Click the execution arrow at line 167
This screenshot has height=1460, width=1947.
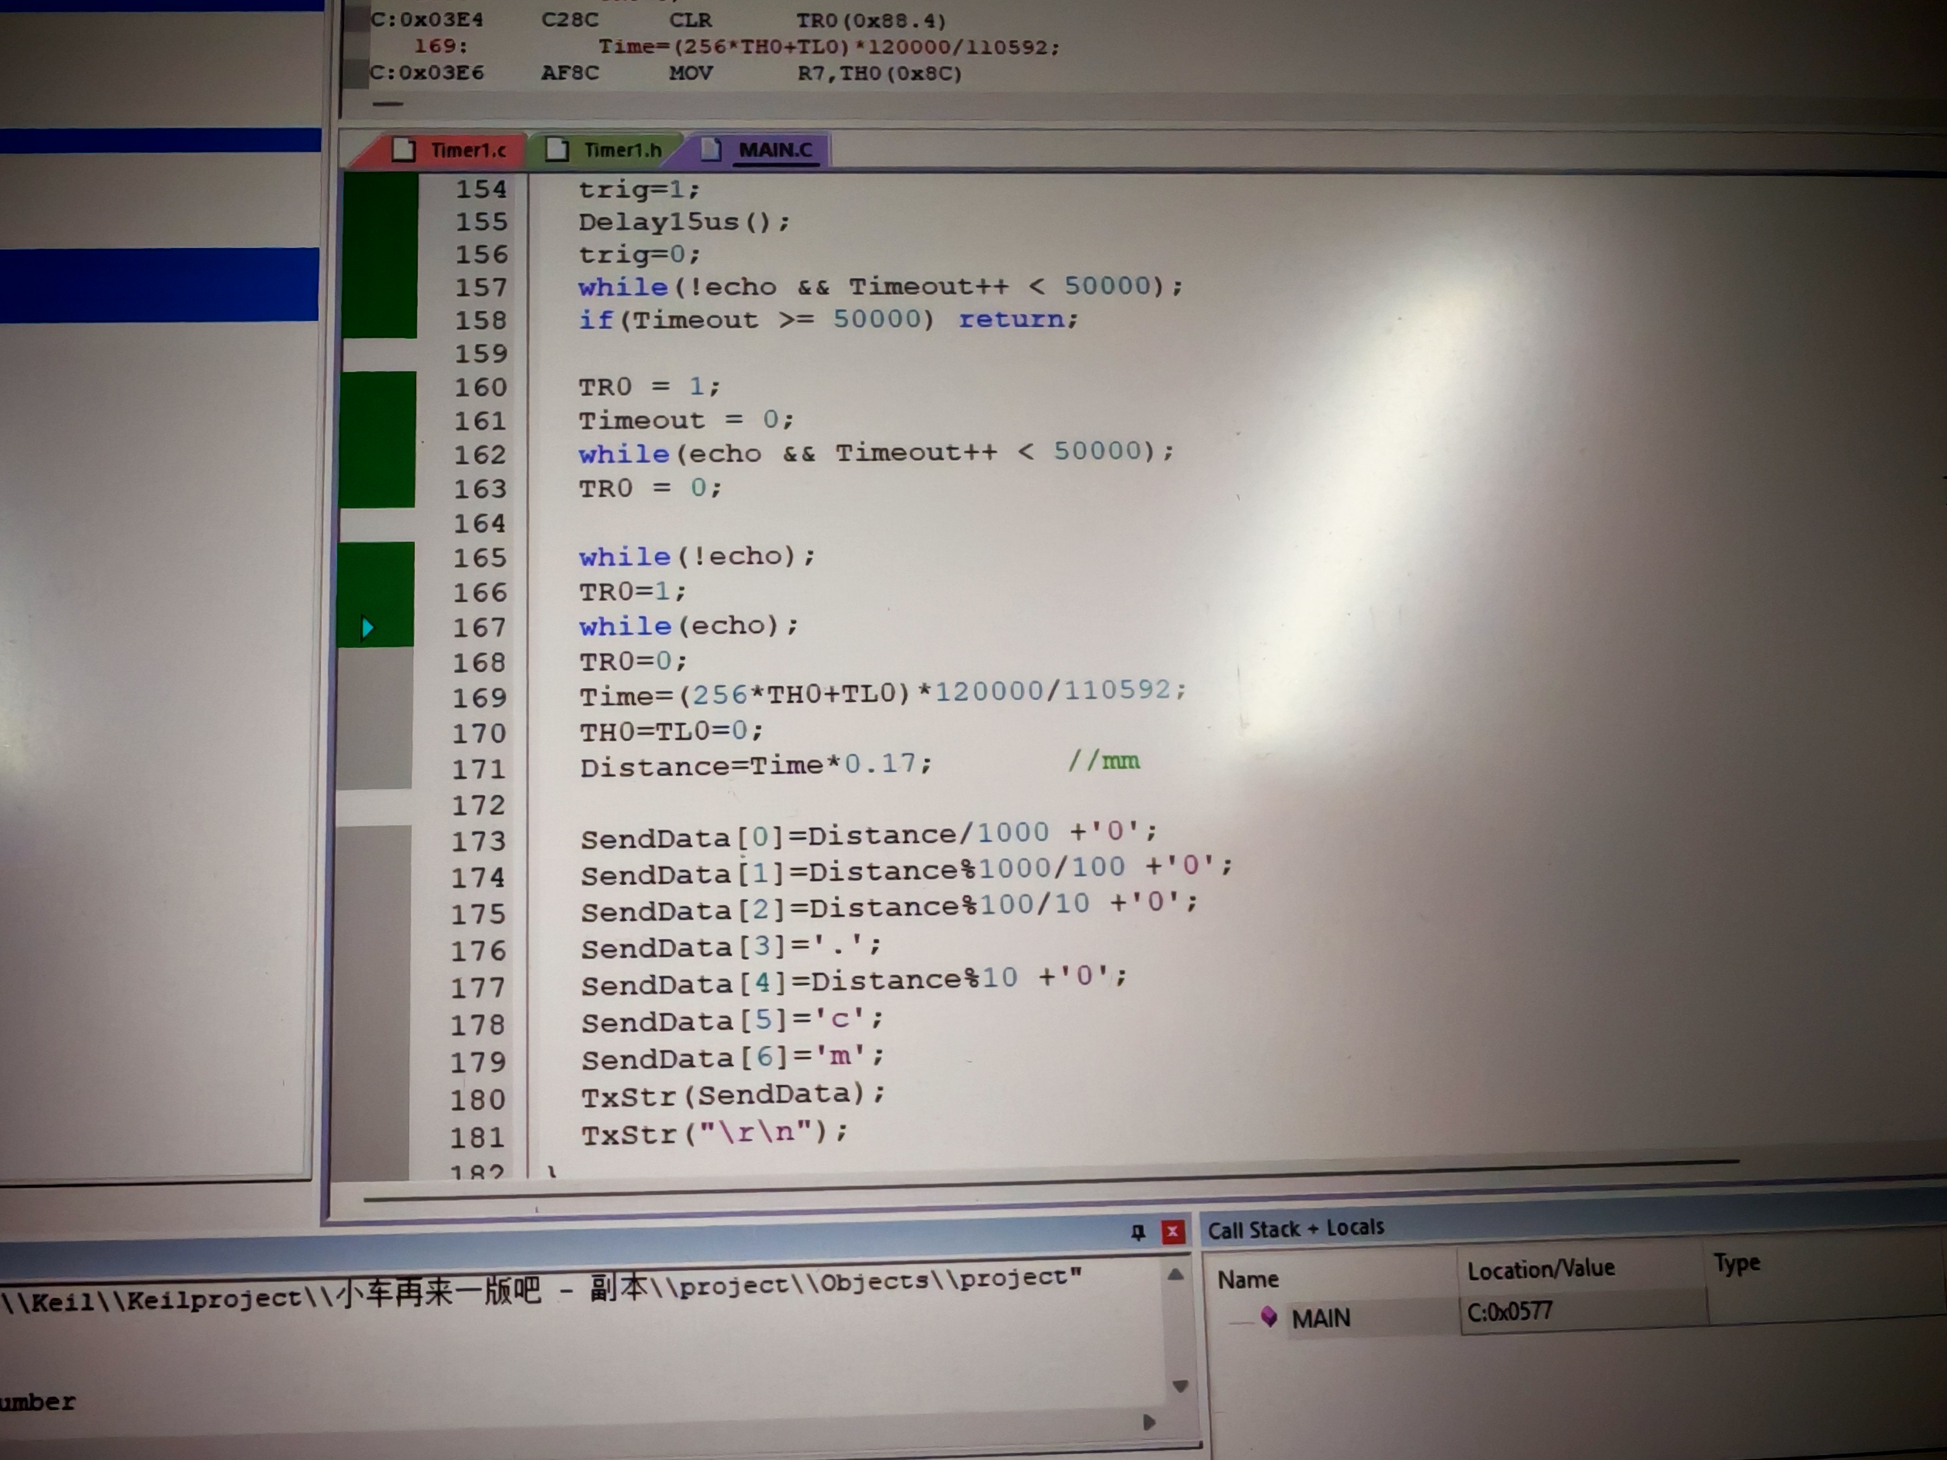pyautogui.click(x=368, y=627)
